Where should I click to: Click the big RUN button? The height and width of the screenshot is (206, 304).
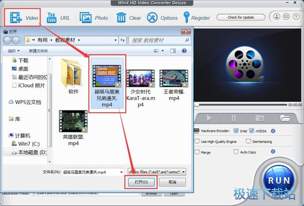pyautogui.click(x=279, y=180)
